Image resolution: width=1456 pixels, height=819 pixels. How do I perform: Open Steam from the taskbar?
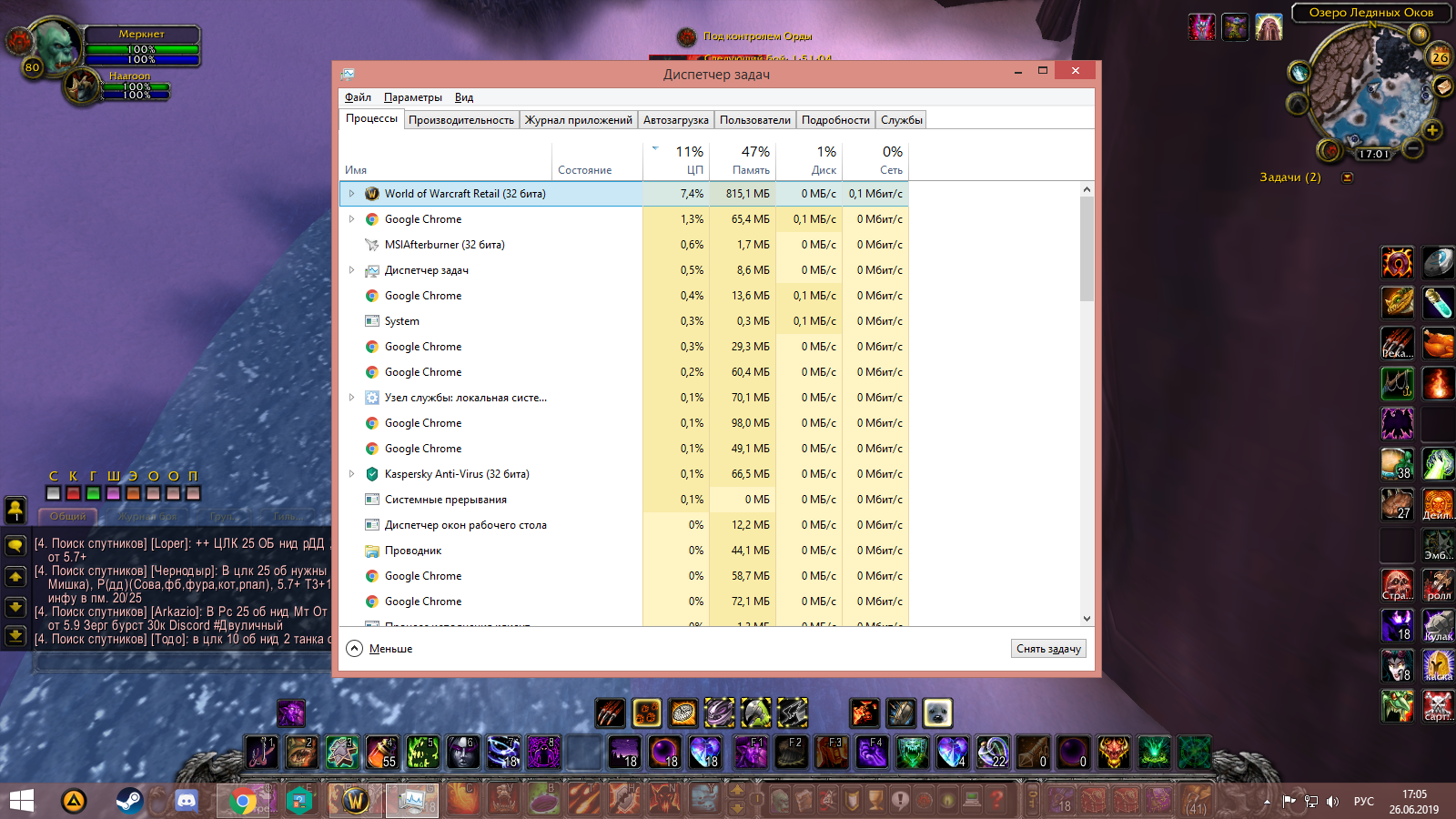click(129, 801)
